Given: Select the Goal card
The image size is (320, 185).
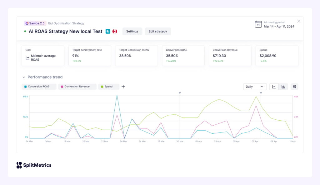Looking at the screenshot, I should pos(43,56).
